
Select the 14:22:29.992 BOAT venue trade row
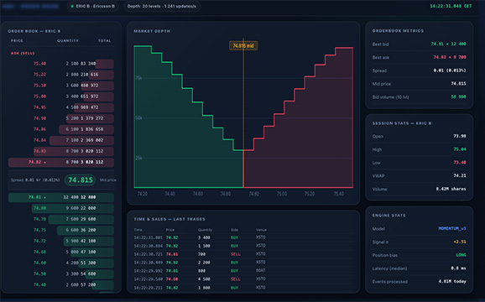pyautogui.click(x=242, y=271)
